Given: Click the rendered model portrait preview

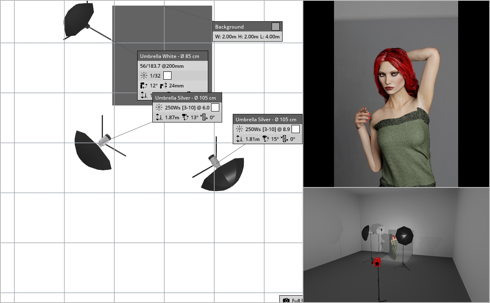Looking at the screenshot, I should (396, 94).
